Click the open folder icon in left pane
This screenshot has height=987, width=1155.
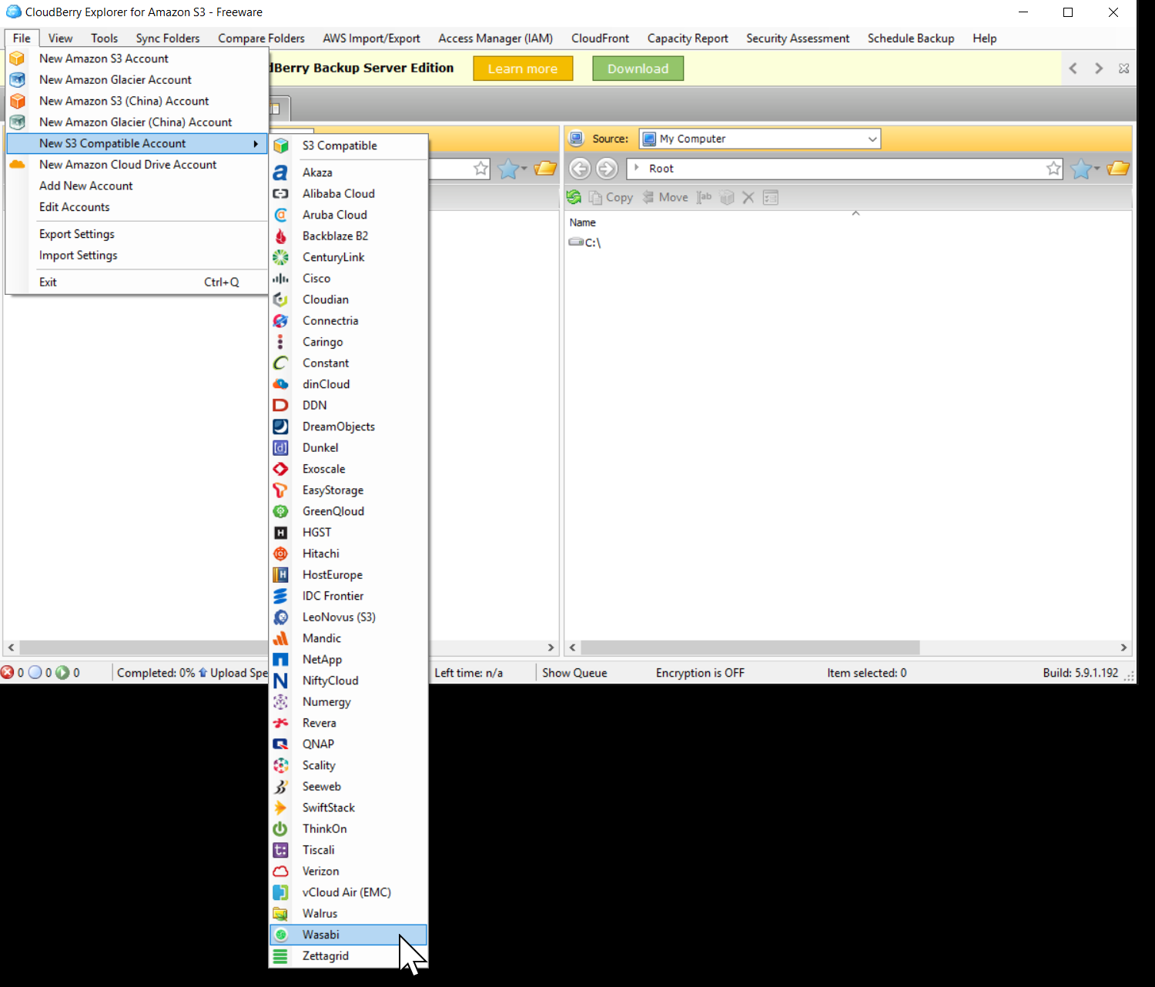pos(545,169)
